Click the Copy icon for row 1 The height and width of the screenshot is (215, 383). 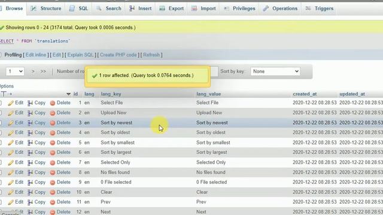tap(30, 103)
